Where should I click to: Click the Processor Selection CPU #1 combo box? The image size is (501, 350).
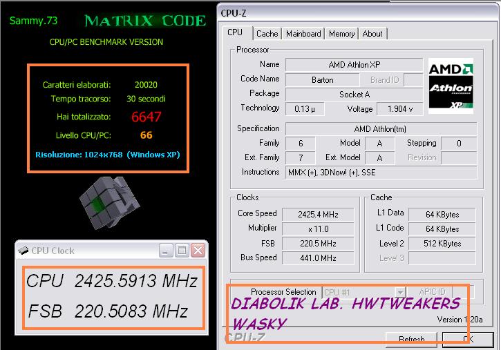click(363, 292)
